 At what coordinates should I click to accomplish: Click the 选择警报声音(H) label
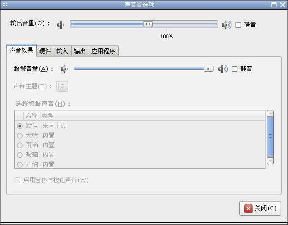[43, 104]
